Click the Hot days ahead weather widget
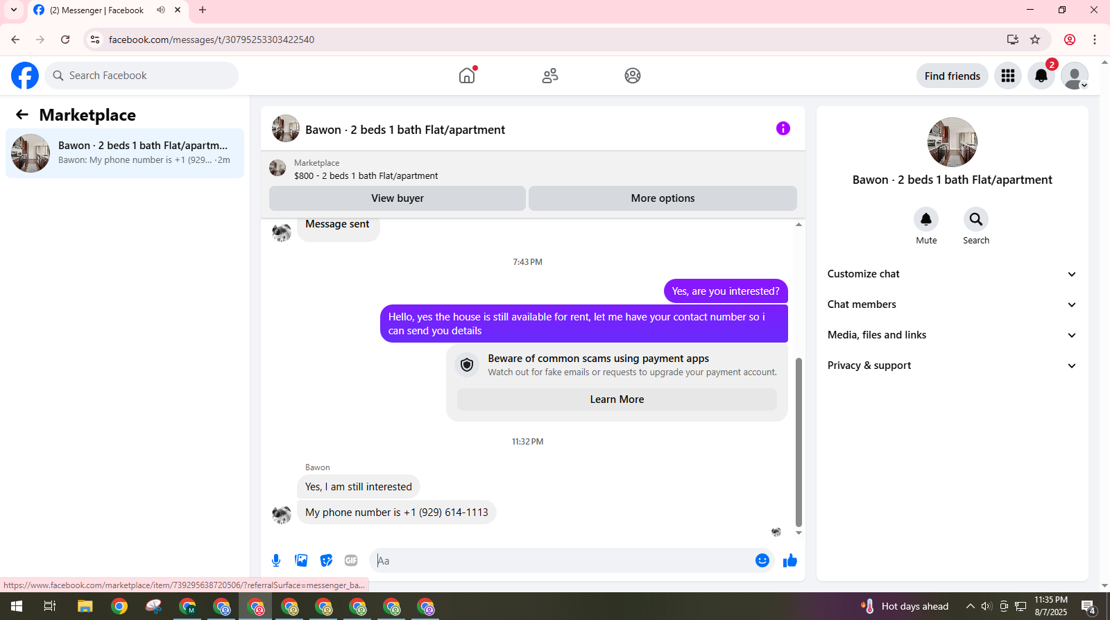 [905, 606]
